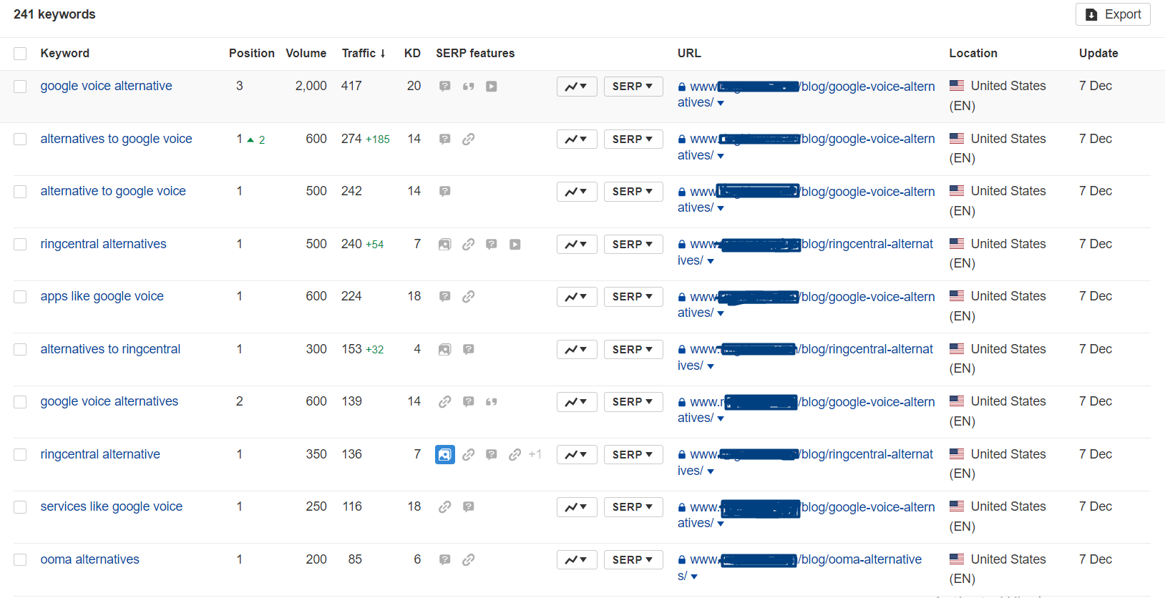Check the google voice alternatives row
This screenshot has width=1165, height=598.
point(20,402)
